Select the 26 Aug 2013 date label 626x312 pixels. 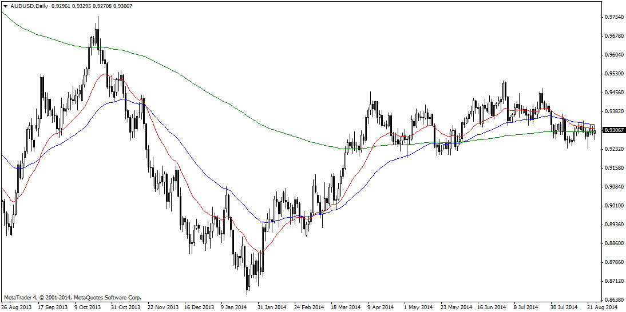coord(17,307)
